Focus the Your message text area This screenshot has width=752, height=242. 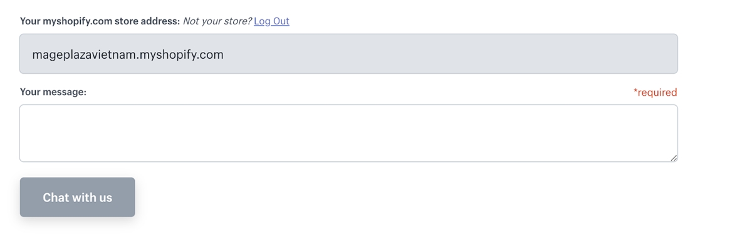tap(348, 133)
